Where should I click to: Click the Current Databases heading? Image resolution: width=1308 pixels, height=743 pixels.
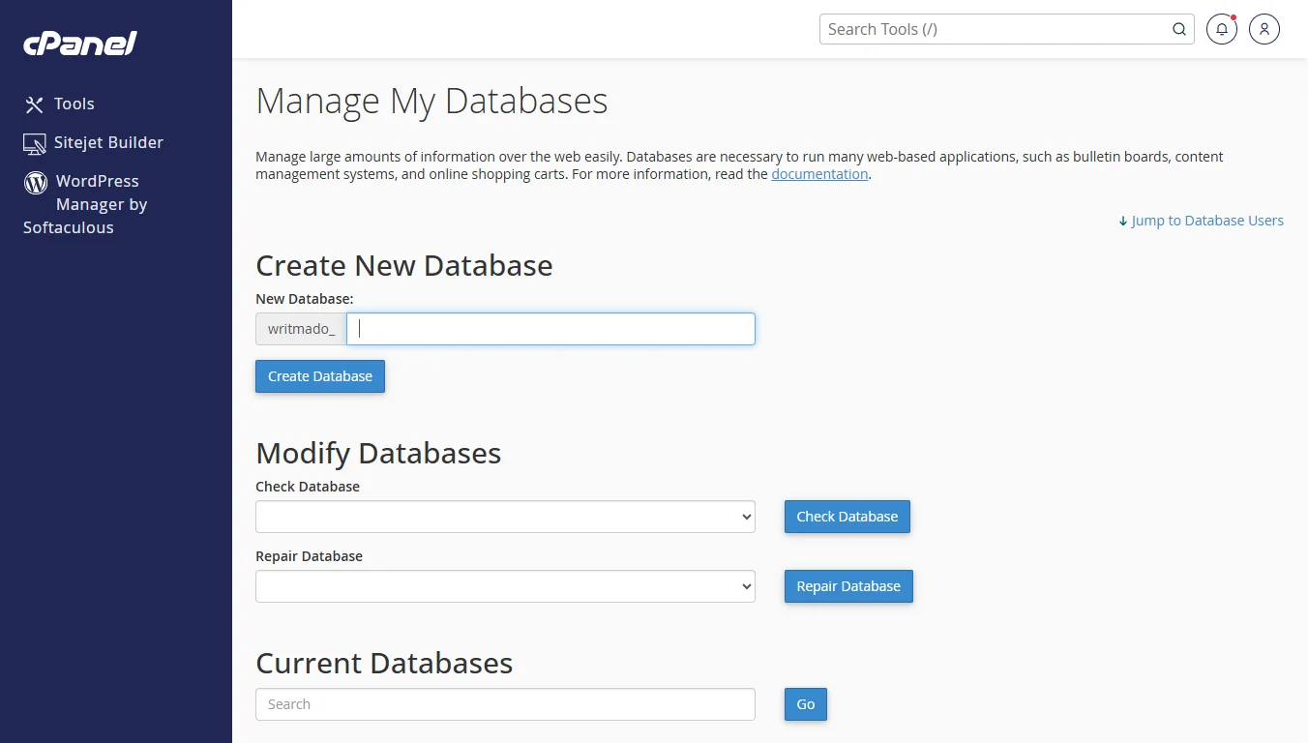click(384, 663)
